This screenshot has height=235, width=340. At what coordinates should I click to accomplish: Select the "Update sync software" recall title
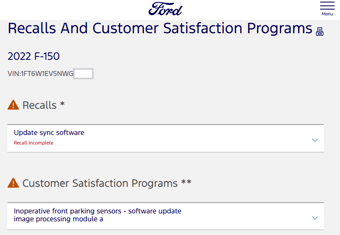pyautogui.click(x=49, y=133)
